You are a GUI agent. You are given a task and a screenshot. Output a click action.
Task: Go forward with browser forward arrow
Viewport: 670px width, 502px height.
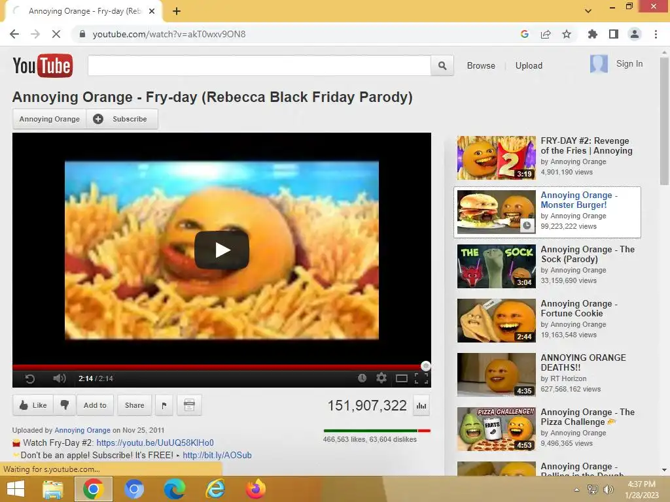pyautogui.click(x=35, y=34)
